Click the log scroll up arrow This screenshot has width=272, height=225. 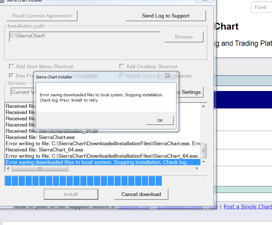pos(204,106)
